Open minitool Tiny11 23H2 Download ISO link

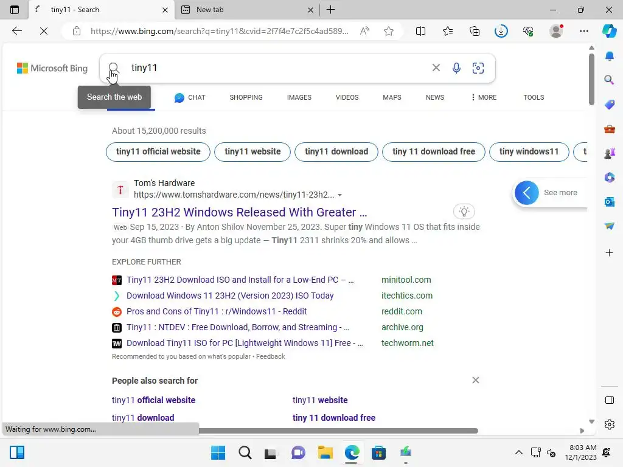240,280
